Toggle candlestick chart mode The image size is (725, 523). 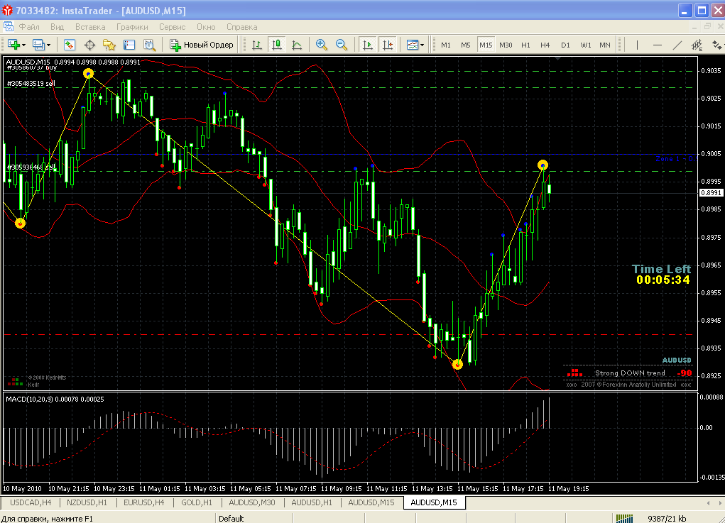277,45
